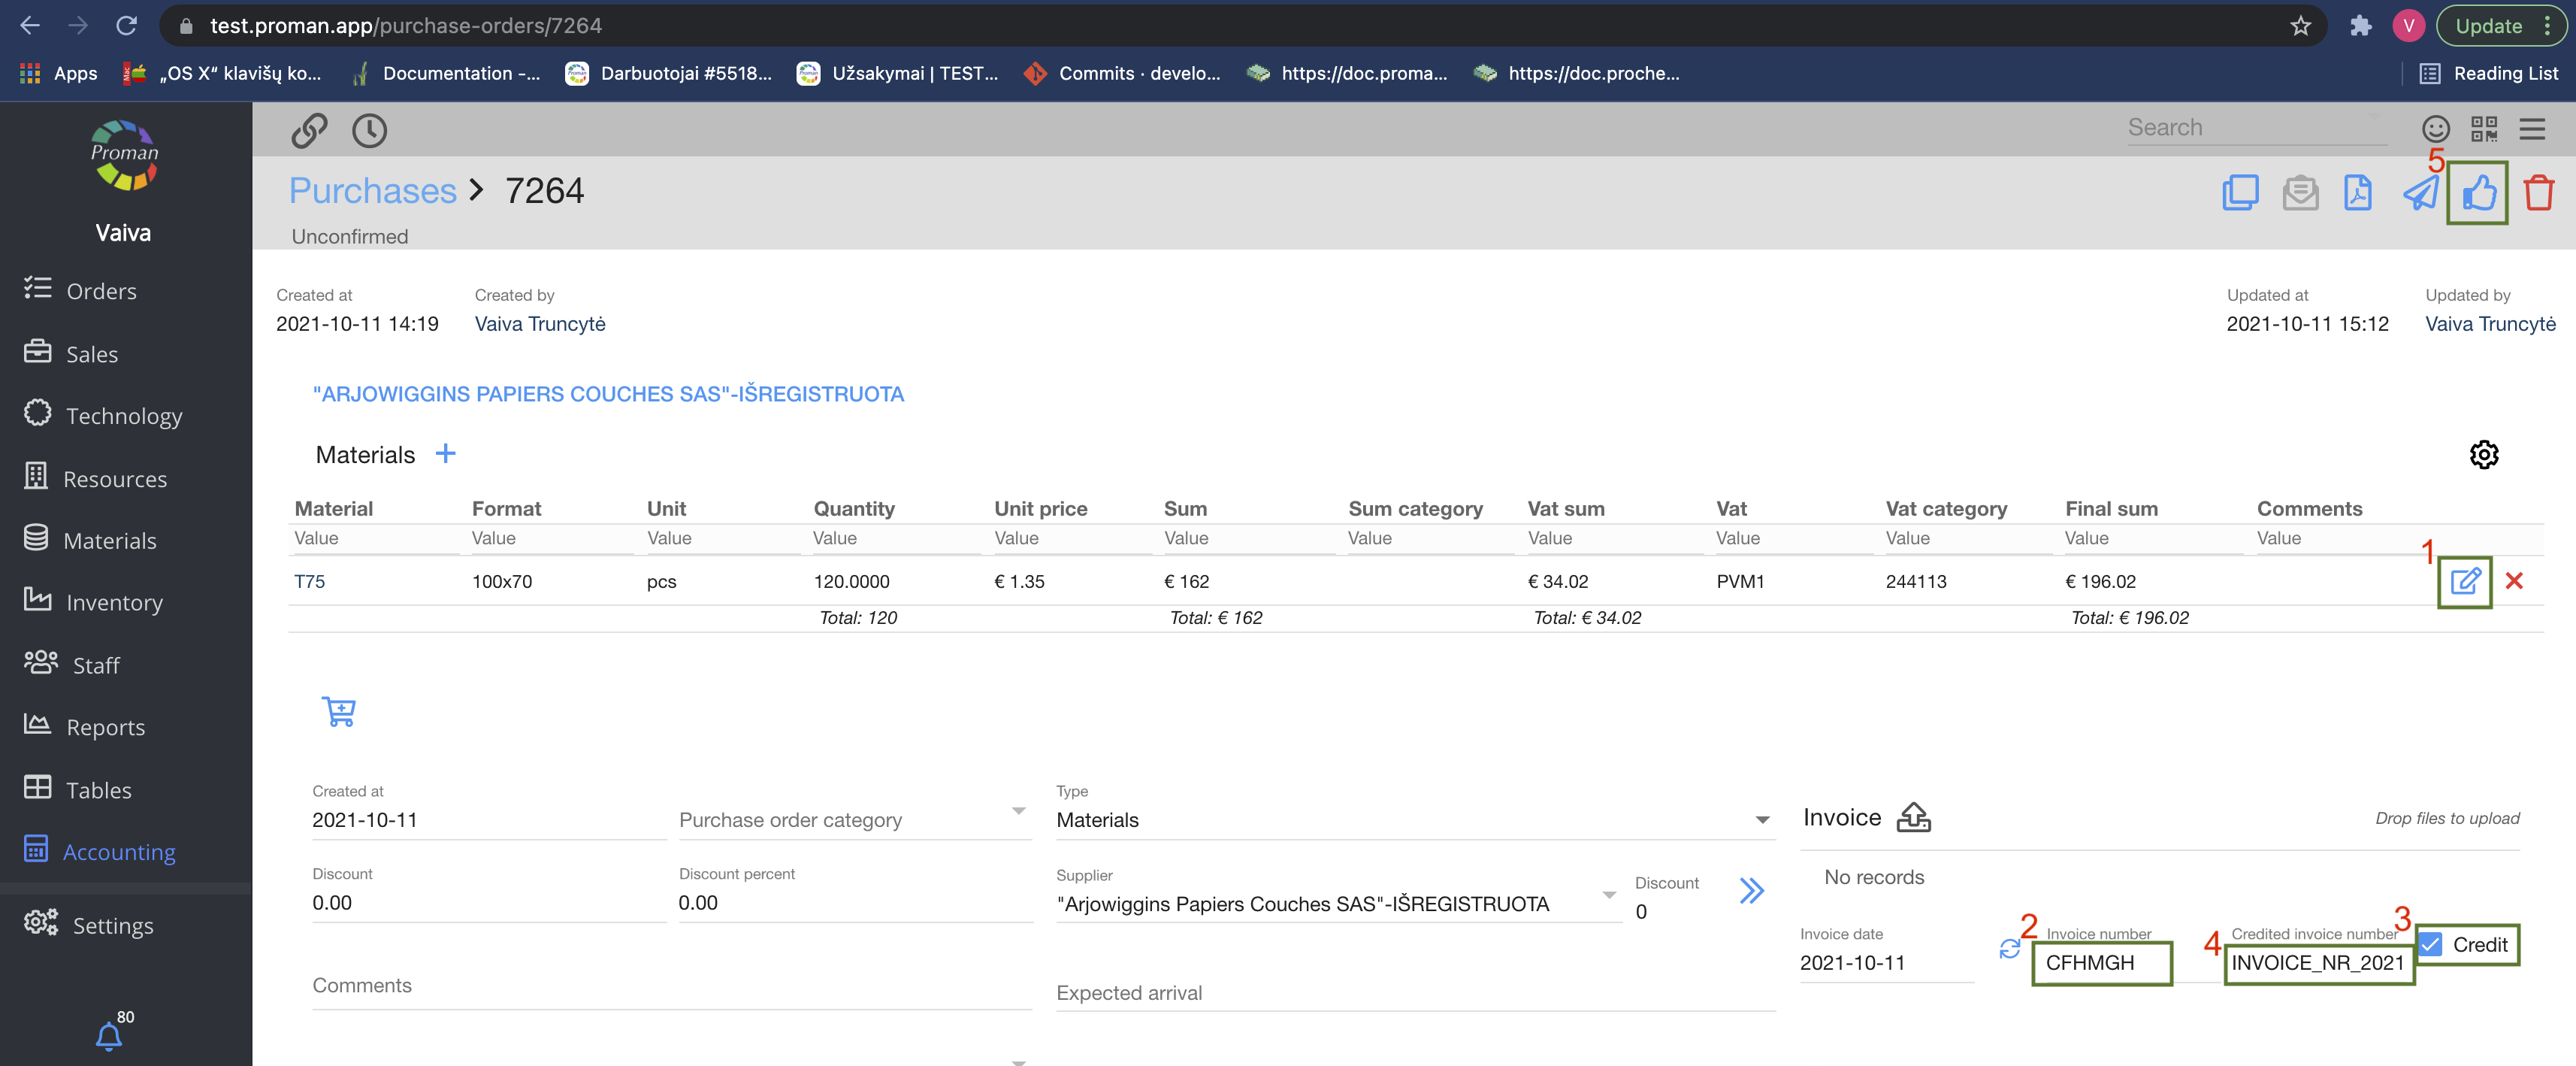Export the purchase order as PDF
This screenshot has height=1066, width=2576.
(2358, 193)
